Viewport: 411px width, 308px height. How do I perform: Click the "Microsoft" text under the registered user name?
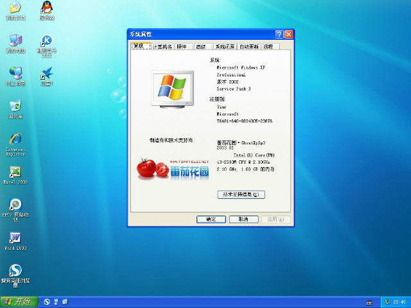pos(227,114)
